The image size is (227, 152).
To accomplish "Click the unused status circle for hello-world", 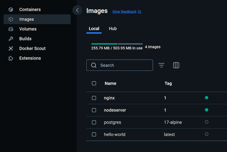I will click(x=207, y=134).
